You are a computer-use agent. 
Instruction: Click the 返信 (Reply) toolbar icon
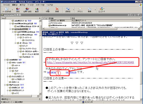pos(18,9)
